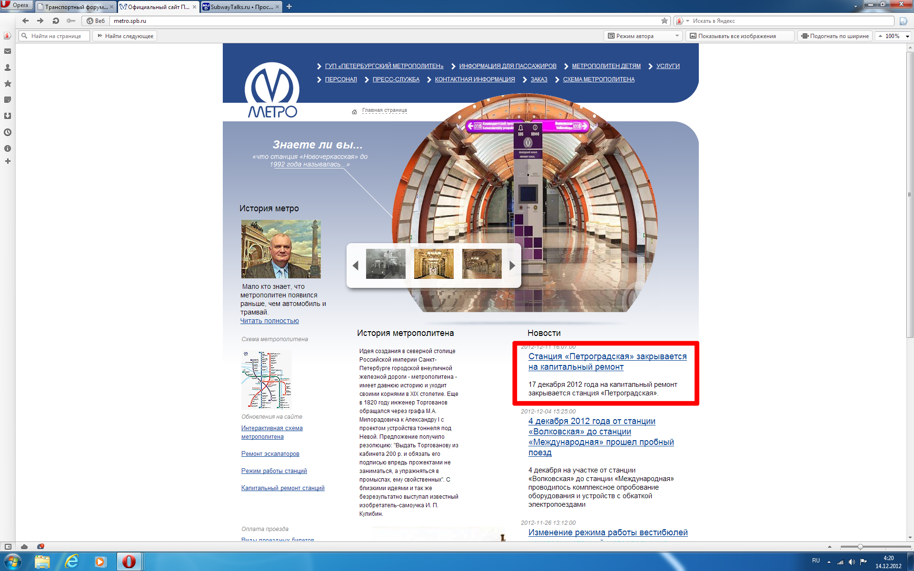The width and height of the screenshot is (914, 571).
Task: Expand the author mode dropdown
Action: tap(677, 36)
